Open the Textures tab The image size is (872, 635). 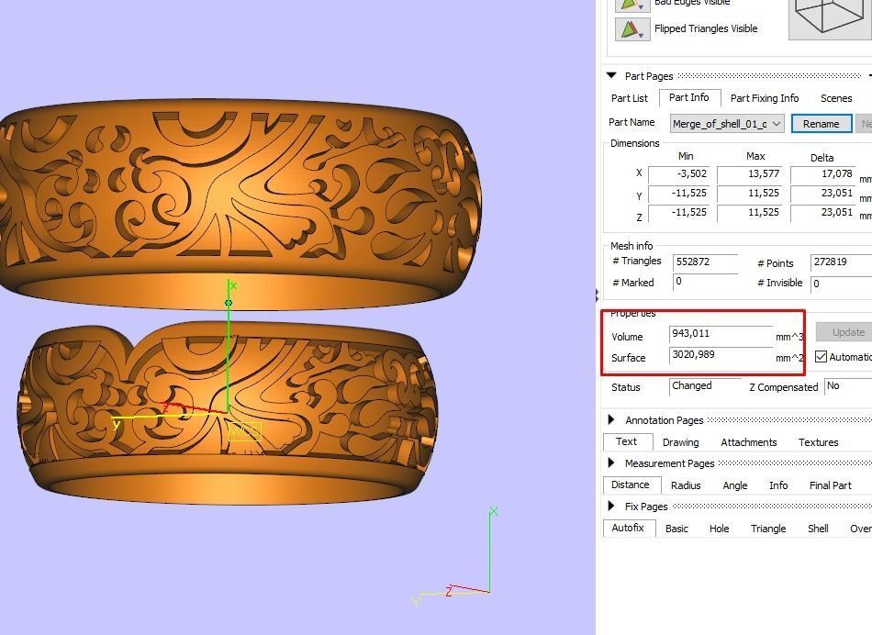818,442
